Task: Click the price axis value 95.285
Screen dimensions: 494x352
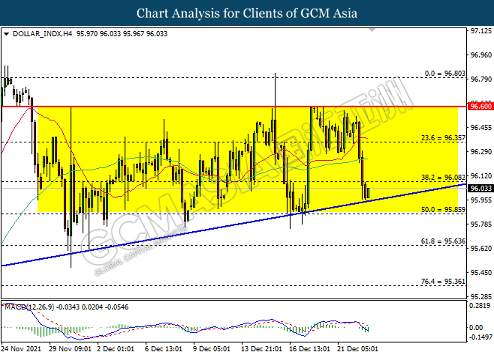Action: tap(481, 297)
